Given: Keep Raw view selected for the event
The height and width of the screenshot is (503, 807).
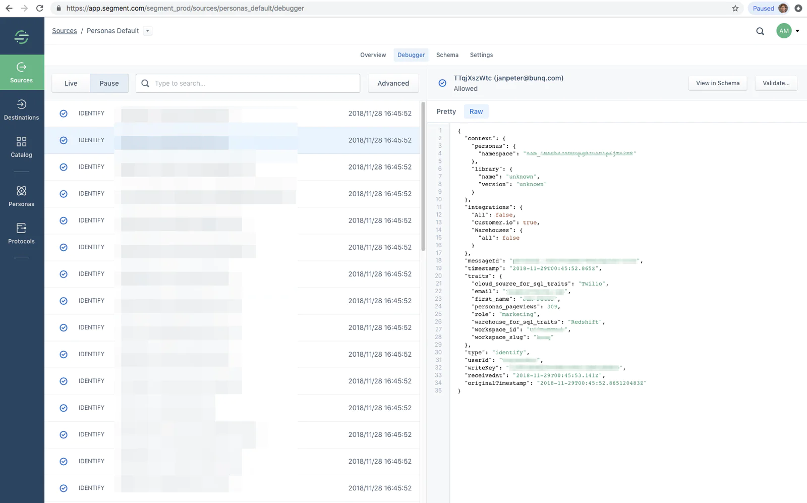Looking at the screenshot, I should [476, 111].
